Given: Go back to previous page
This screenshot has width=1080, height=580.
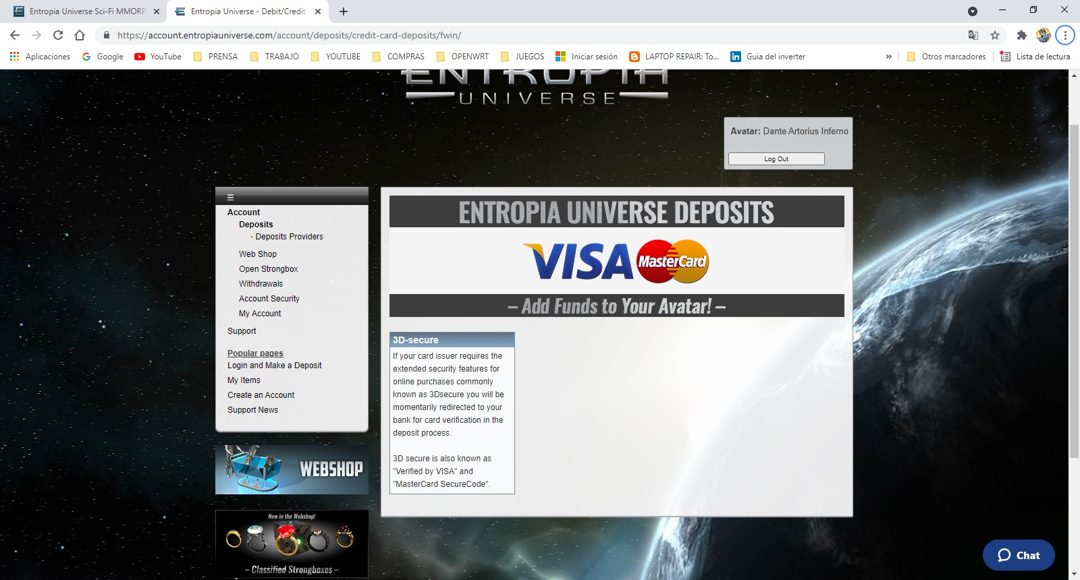Looking at the screenshot, I should (15, 35).
